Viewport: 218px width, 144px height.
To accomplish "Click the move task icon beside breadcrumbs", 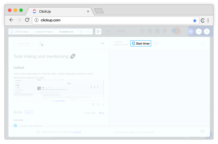I will pyautogui.click(x=98, y=32).
